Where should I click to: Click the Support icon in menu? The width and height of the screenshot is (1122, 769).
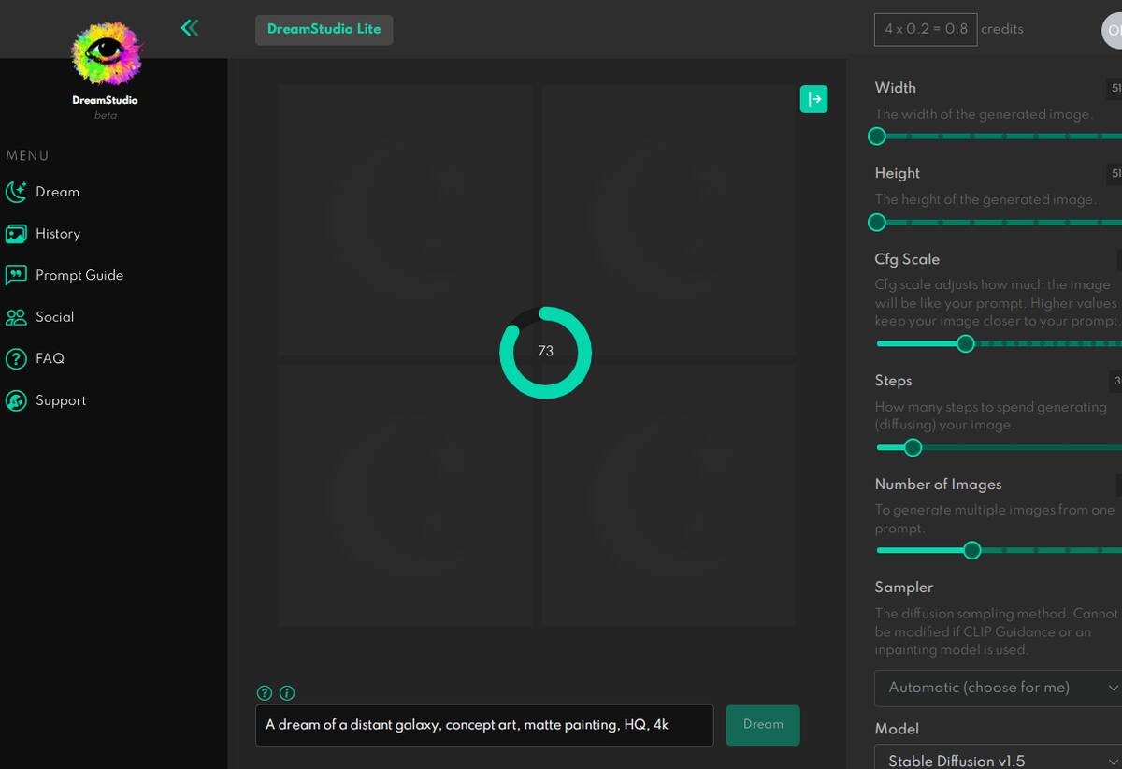point(16,400)
